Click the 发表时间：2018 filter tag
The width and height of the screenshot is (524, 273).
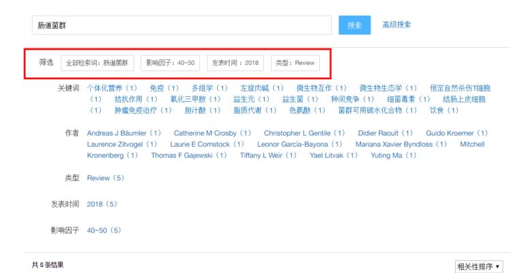tap(235, 63)
